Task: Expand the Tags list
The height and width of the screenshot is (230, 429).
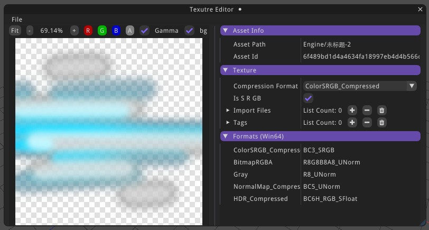Action: click(228, 122)
